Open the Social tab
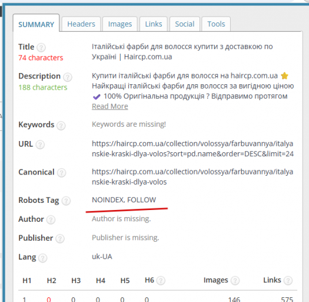Screen dimensions: 309x302 point(185,24)
